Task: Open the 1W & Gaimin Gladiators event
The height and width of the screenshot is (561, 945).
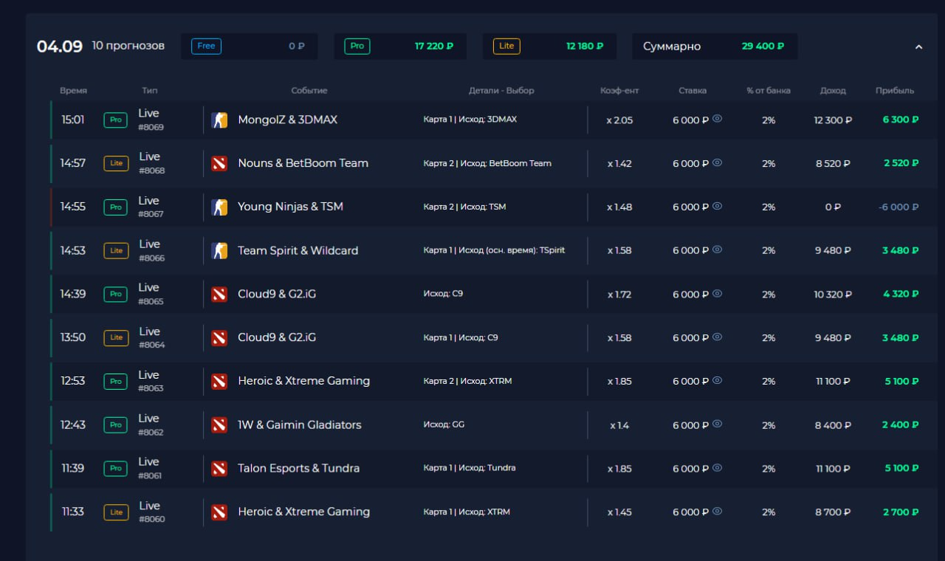Action: (300, 424)
